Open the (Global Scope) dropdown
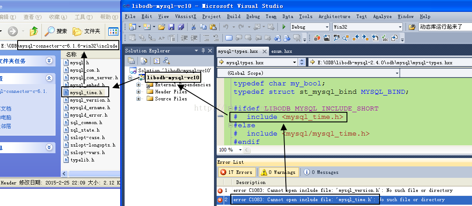 point(397,73)
